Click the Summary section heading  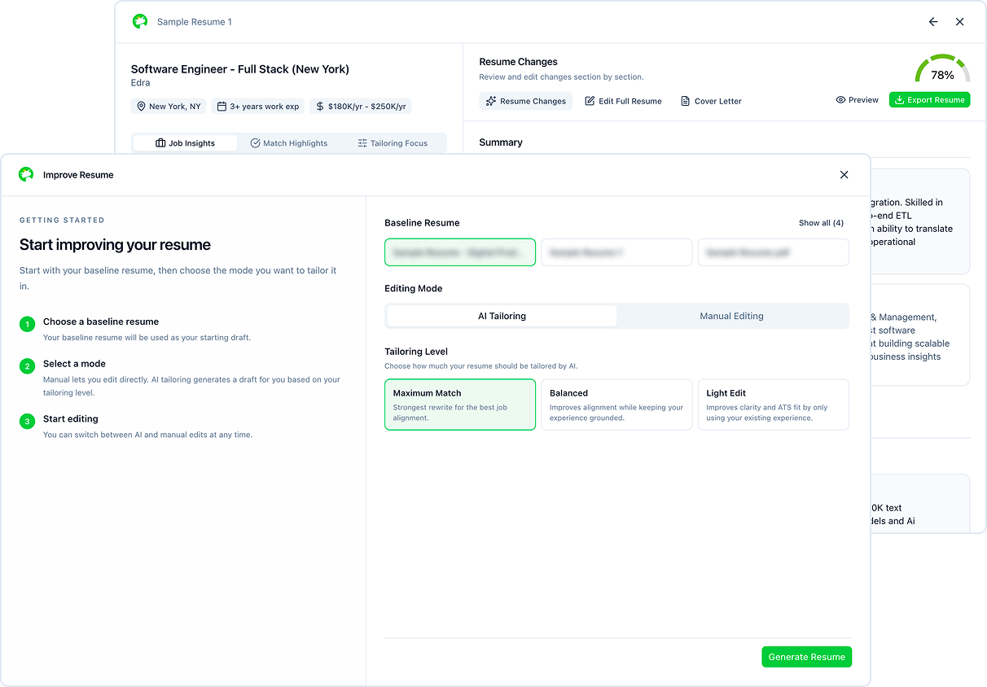[501, 142]
